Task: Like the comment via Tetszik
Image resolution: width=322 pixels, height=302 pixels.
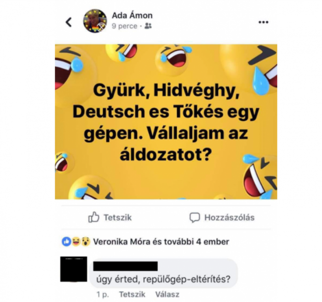Action: (132, 294)
